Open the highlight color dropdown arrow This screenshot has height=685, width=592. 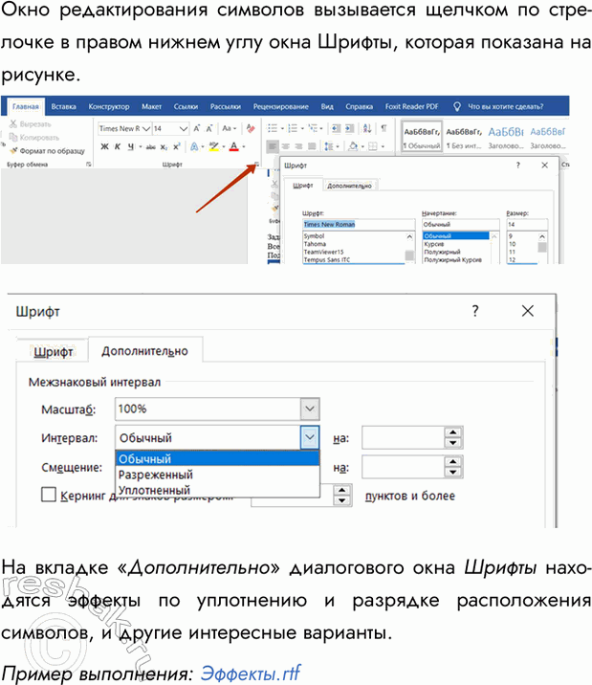point(224,146)
